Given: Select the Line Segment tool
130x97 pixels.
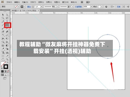Looking at the screenshot, I should [3, 25].
